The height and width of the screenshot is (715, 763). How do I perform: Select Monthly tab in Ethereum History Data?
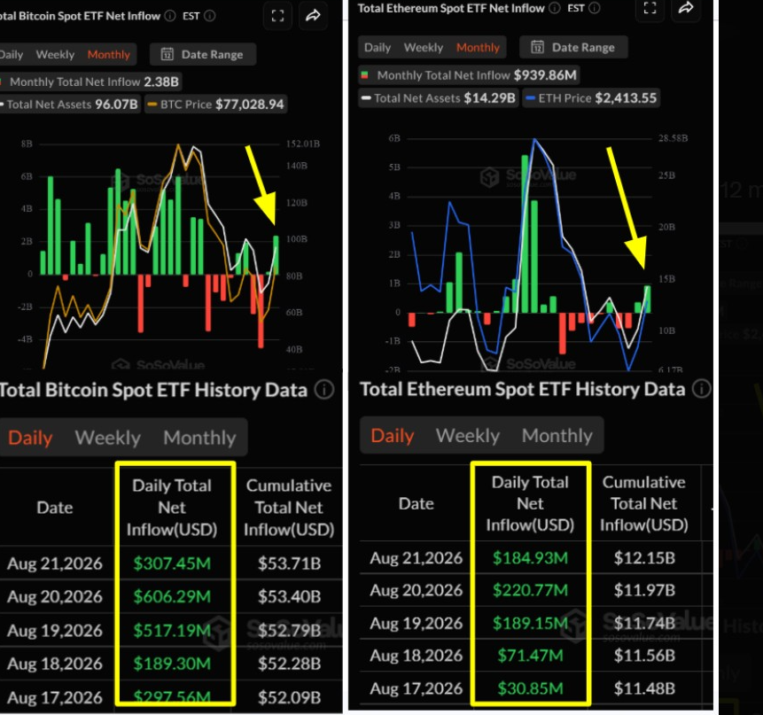557,435
